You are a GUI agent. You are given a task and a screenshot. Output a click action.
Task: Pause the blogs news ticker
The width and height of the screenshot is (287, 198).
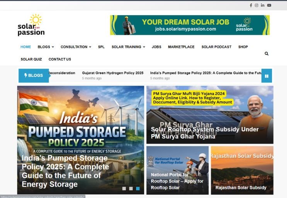[x=267, y=76]
